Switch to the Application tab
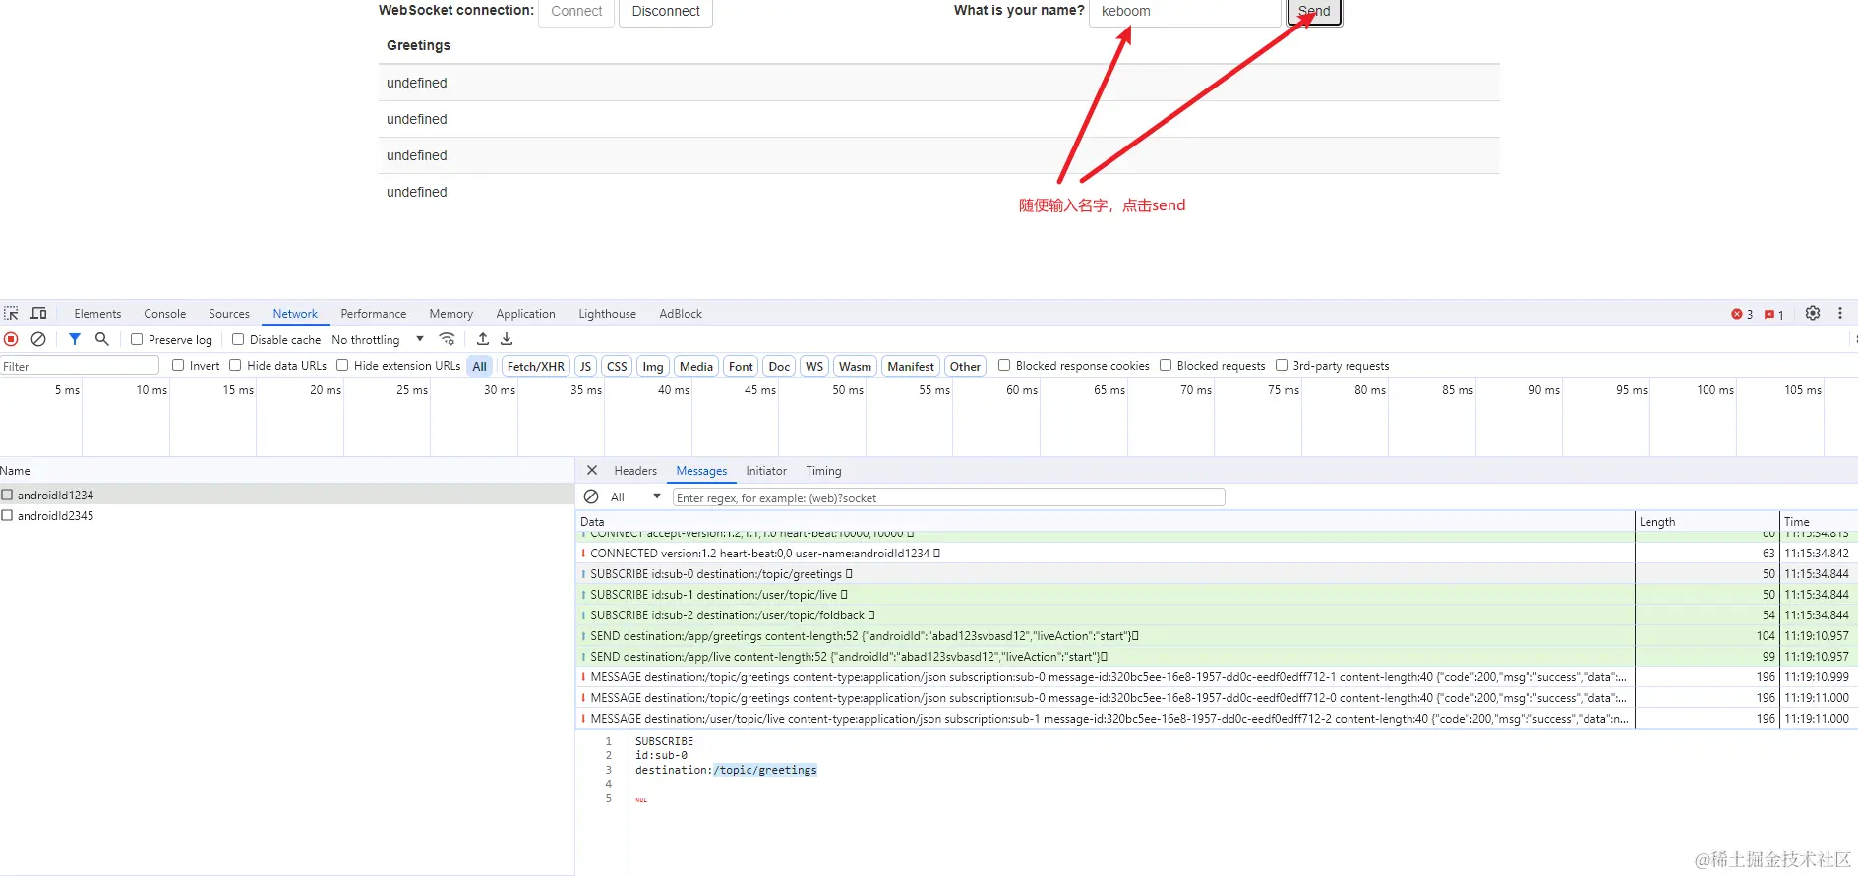 pos(525,313)
